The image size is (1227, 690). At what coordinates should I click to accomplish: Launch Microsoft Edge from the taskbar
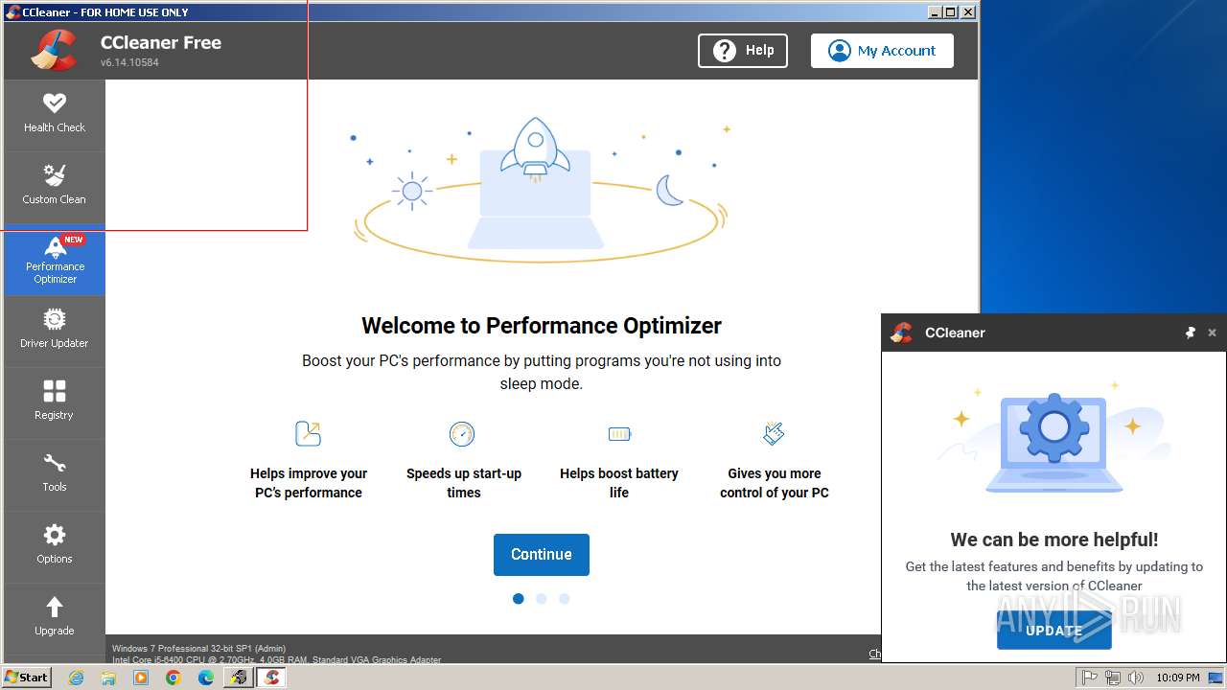click(206, 678)
